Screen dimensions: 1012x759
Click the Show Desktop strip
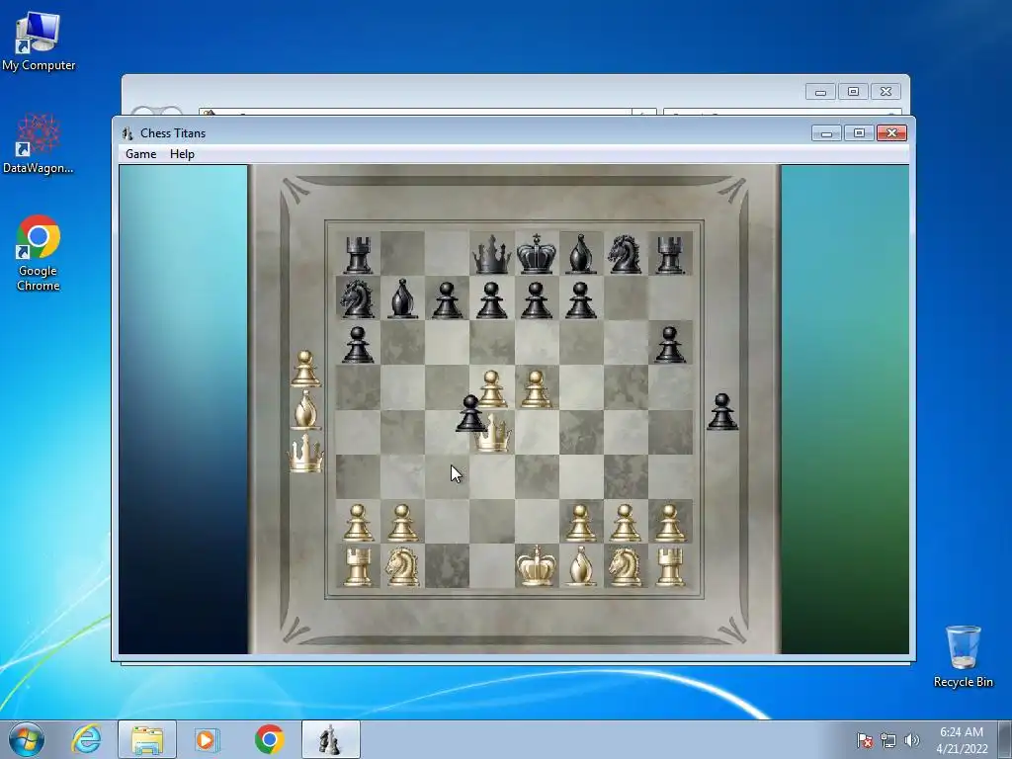[x=1005, y=739]
